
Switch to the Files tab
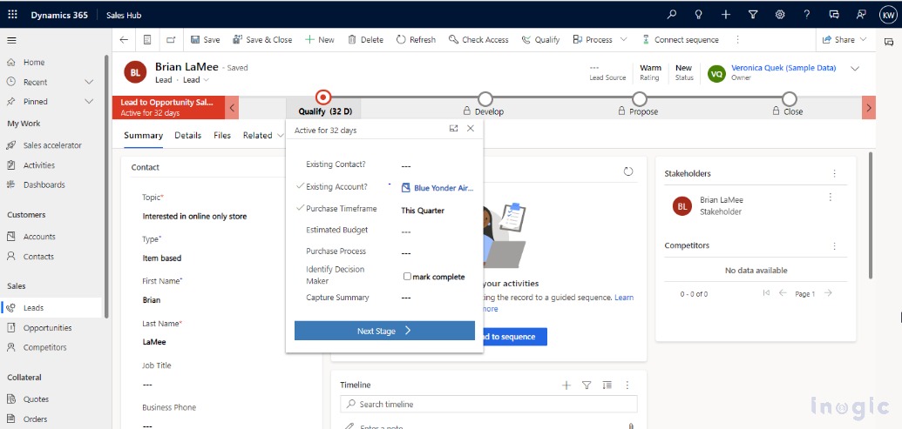222,136
